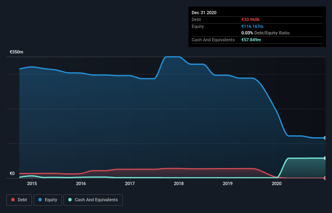Viewport: 332px width, 213px height.
Task: Click the 0.03% Debt/Equity Ratio text
Action: point(266,33)
